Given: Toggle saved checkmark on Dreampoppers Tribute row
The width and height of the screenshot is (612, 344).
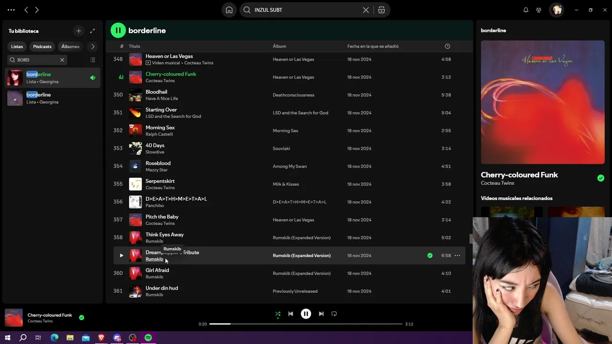Looking at the screenshot, I should (x=430, y=256).
